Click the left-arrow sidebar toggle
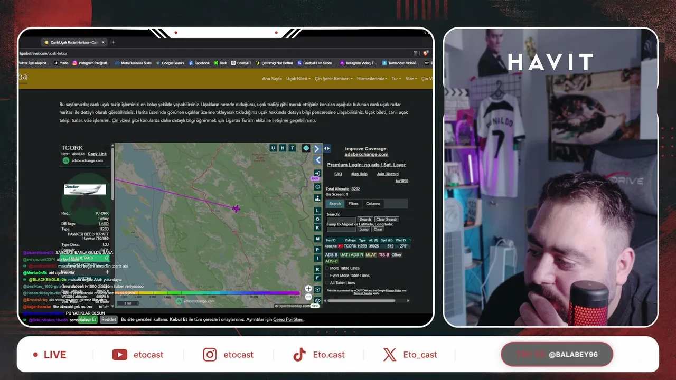676x380 pixels. [x=317, y=160]
